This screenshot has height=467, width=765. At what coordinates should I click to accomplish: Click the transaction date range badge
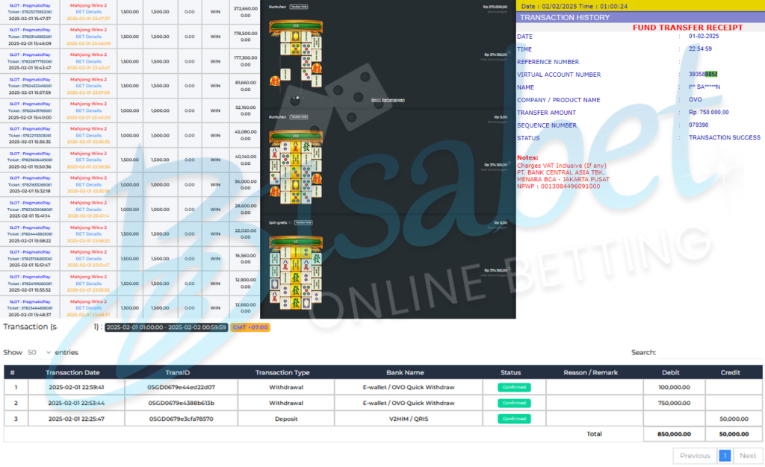[166, 327]
